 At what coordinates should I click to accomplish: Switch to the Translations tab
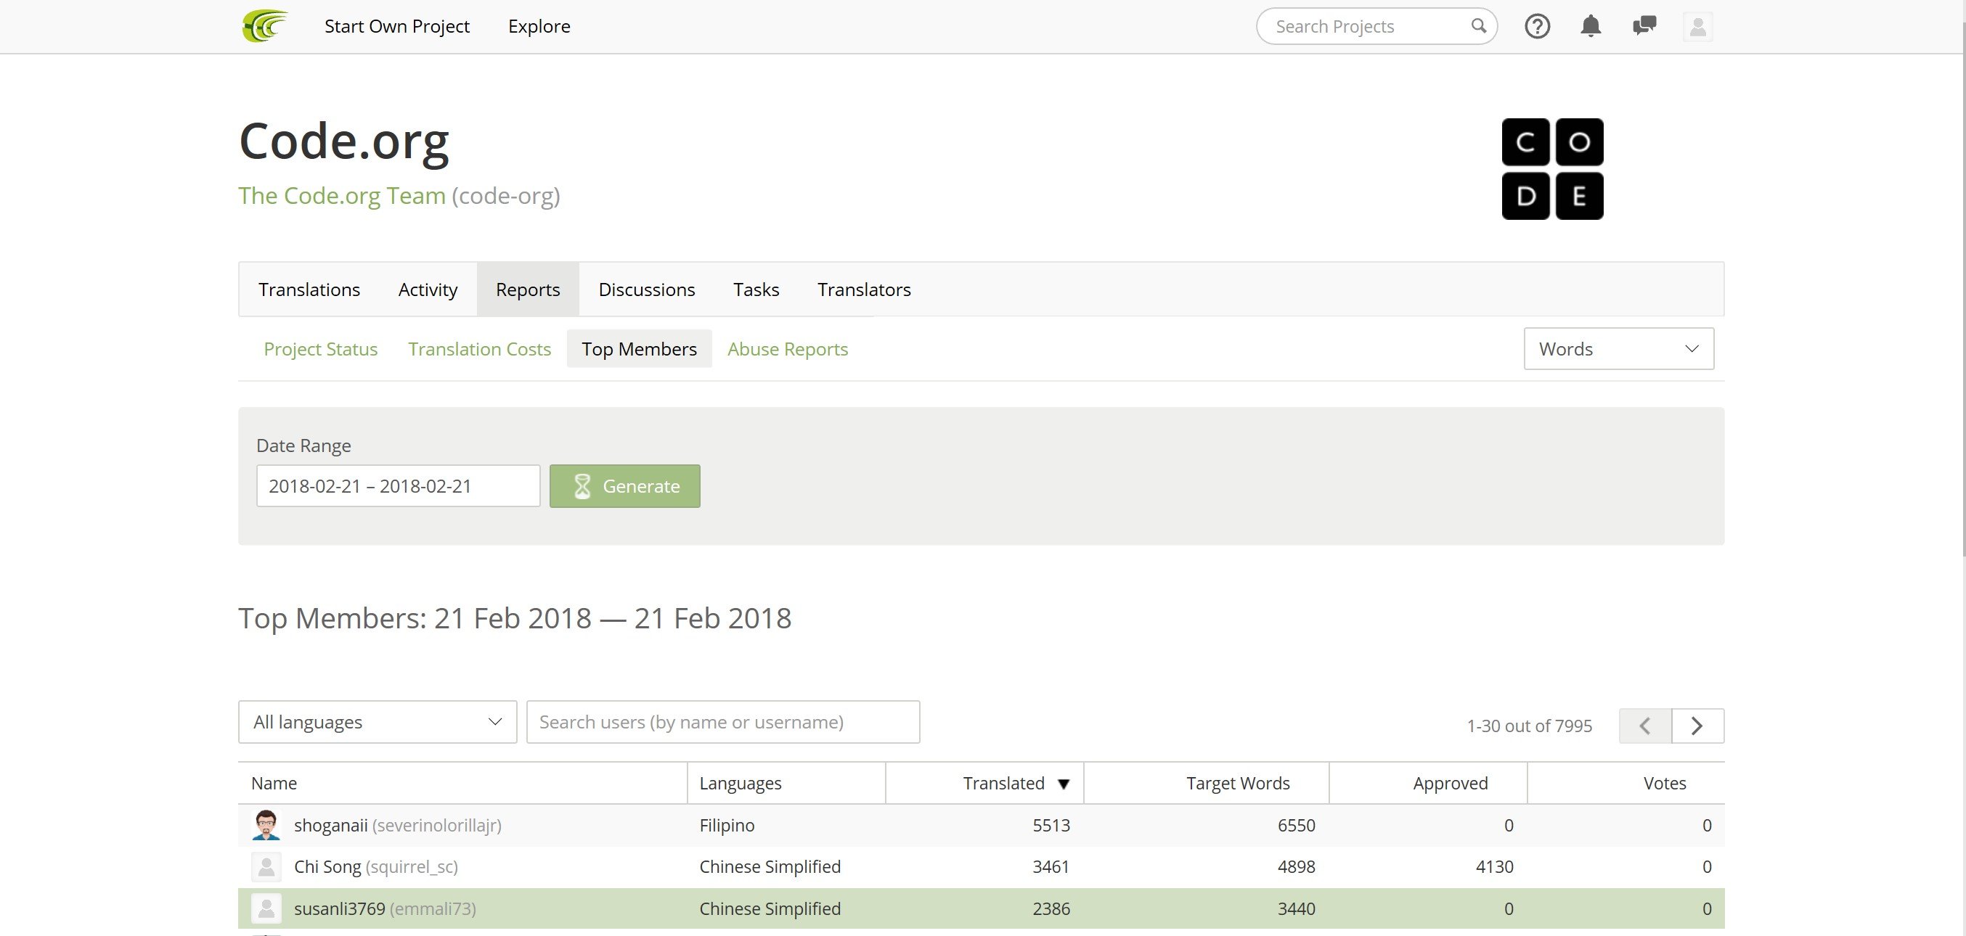click(x=309, y=289)
